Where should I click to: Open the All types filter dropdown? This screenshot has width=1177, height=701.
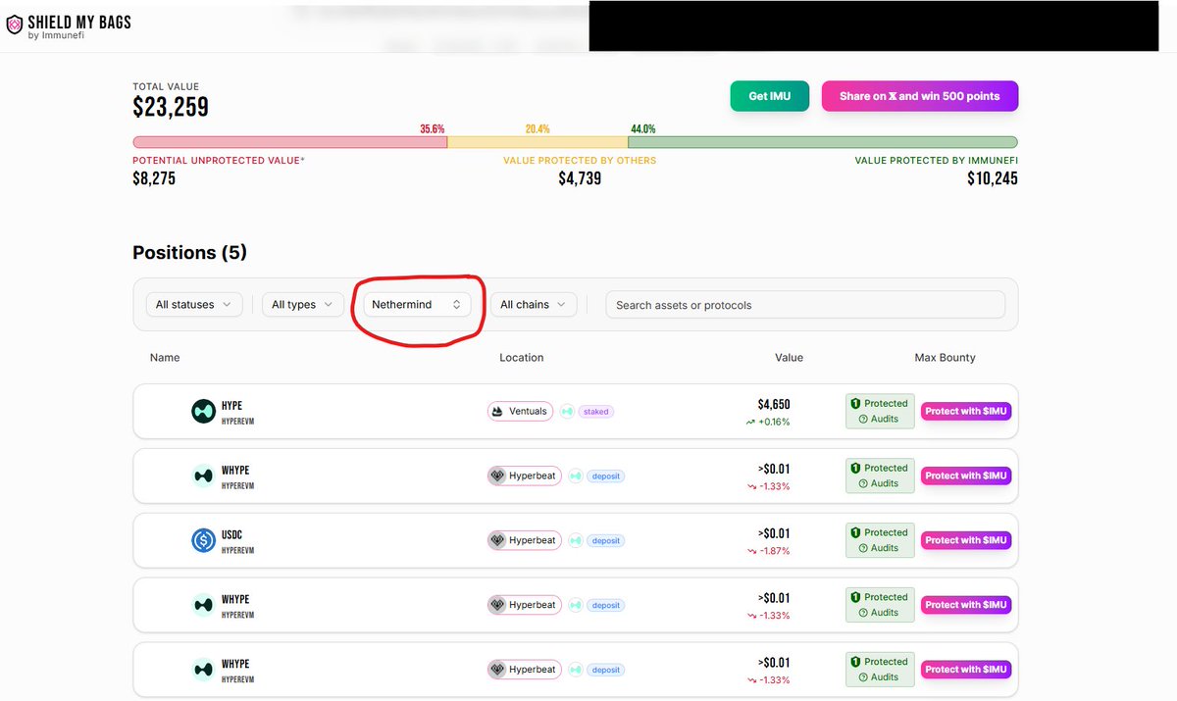click(x=303, y=305)
